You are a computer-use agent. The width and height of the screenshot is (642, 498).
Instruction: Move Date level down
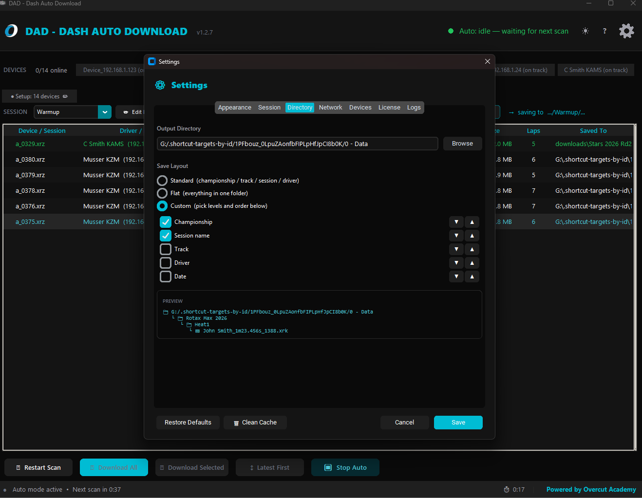[456, 277]
